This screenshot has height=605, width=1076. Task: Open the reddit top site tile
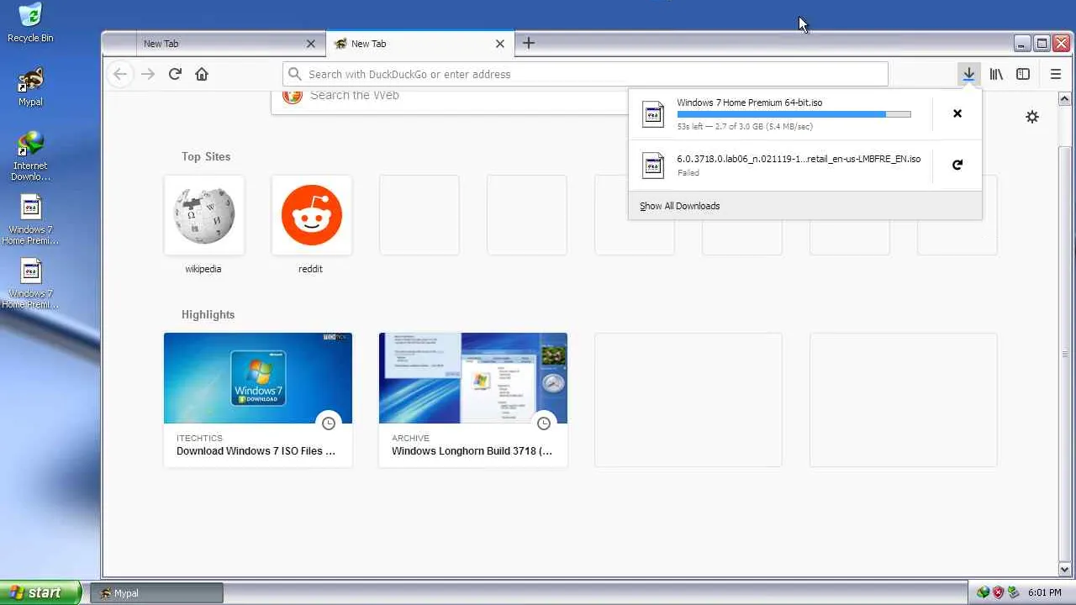point(311,215)
